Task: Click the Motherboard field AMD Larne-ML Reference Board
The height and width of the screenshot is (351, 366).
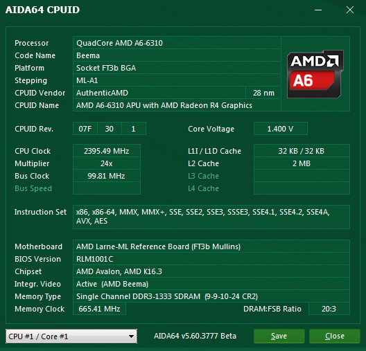Action: point(211,246)
